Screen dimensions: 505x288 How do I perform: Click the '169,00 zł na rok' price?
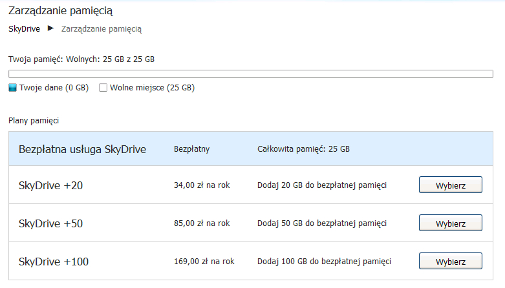pyautogui.click(x=204, y=262)
